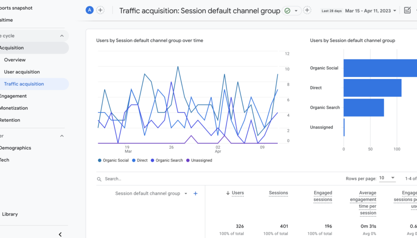Image resolution: width=417 pixels, height=238 pixels.
Task: Click the Organic Social bar in bar chart
Action: pos(380,68)
